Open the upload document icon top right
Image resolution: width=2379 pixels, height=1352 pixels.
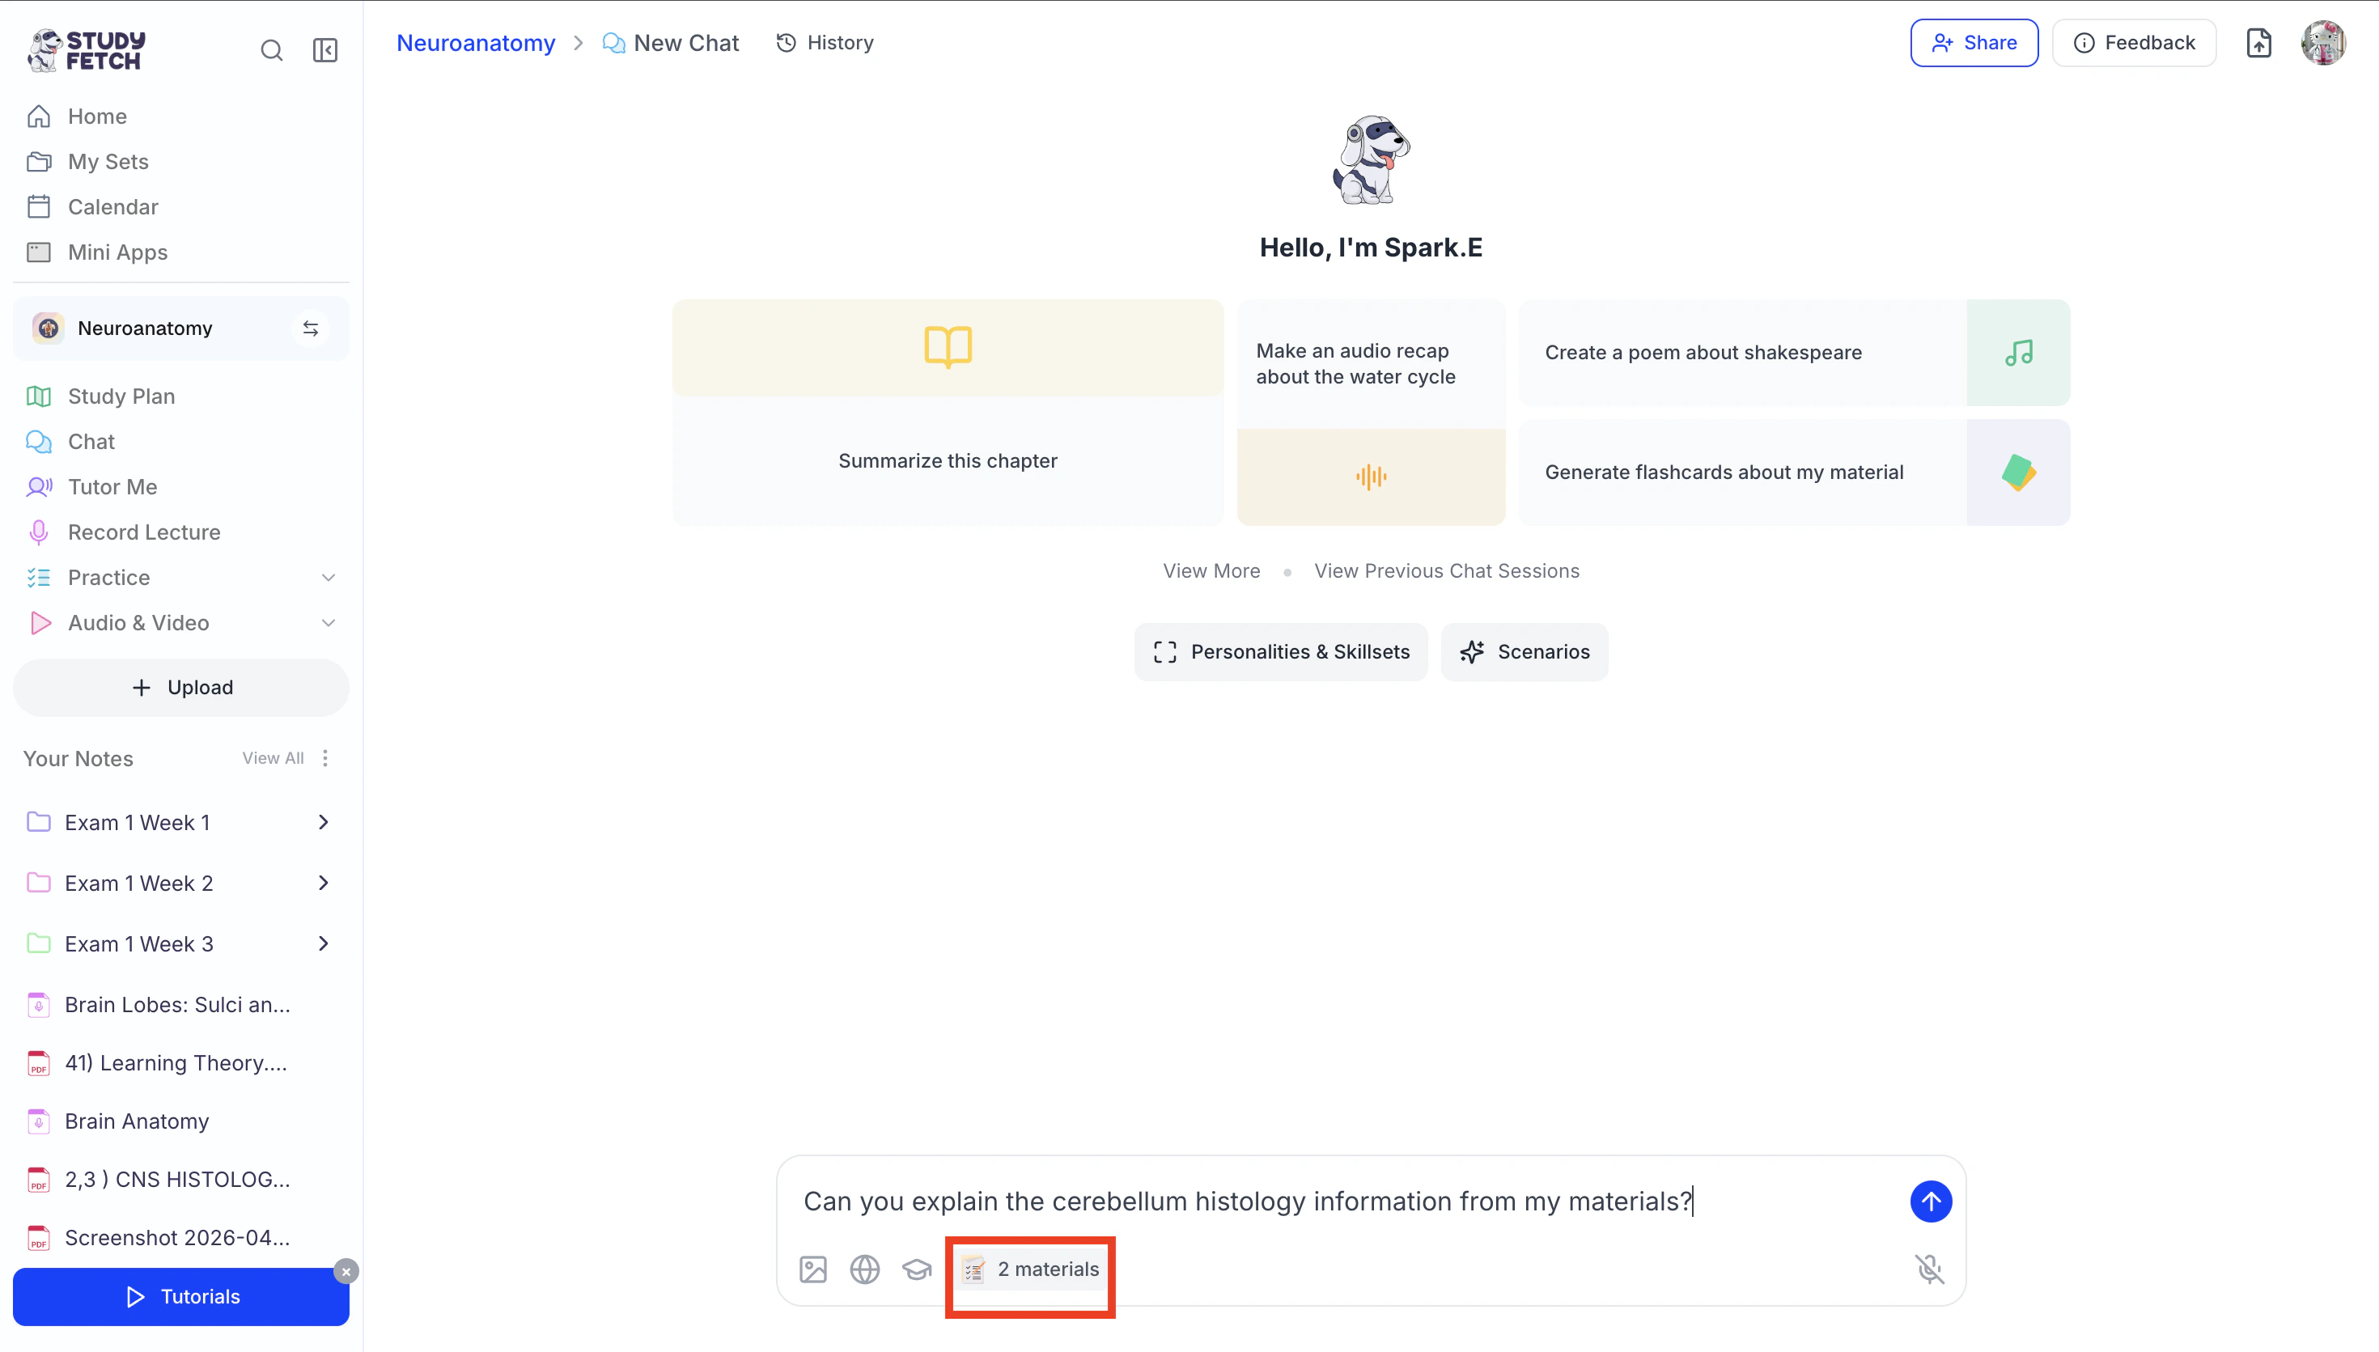click(2258, 43)
